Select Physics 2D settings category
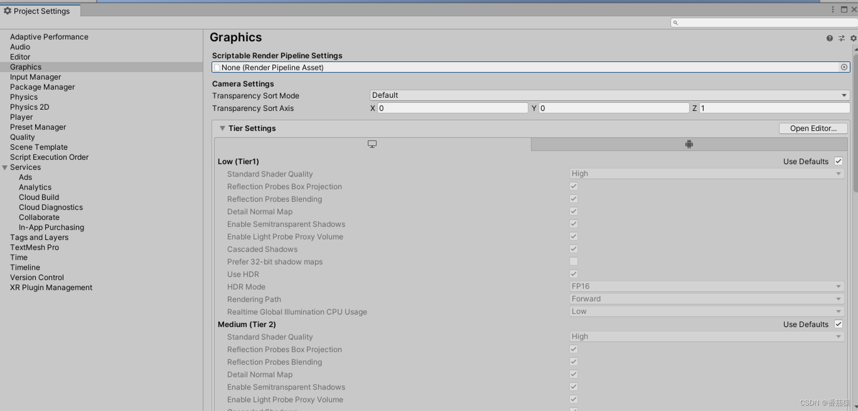 [x=30, y=107]
